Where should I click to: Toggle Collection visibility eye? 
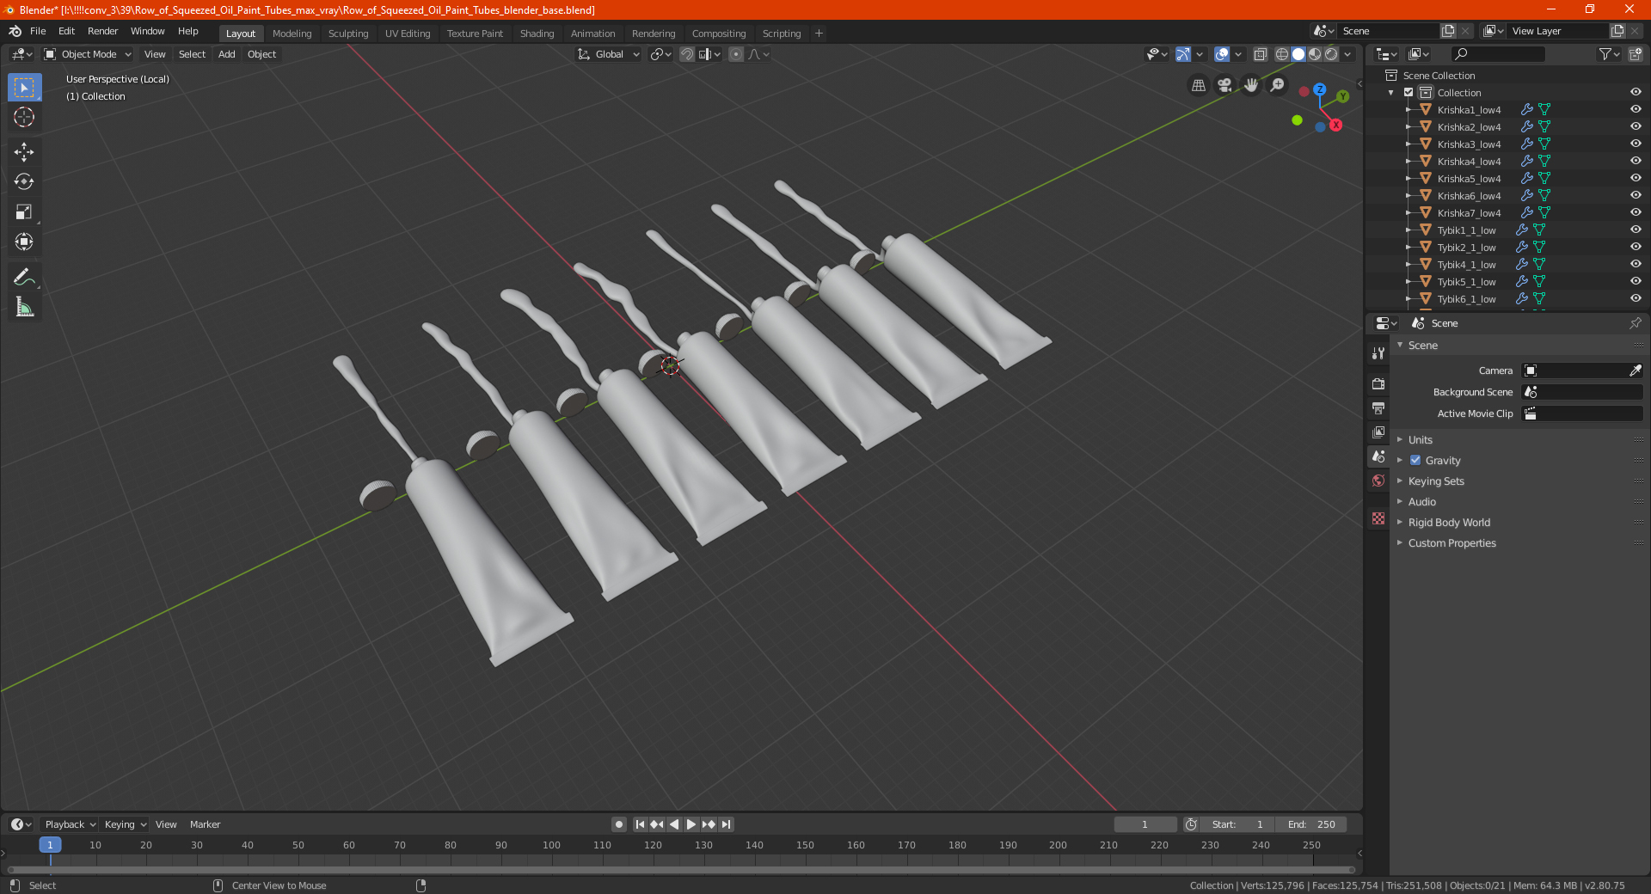(x=1636, y=92)
